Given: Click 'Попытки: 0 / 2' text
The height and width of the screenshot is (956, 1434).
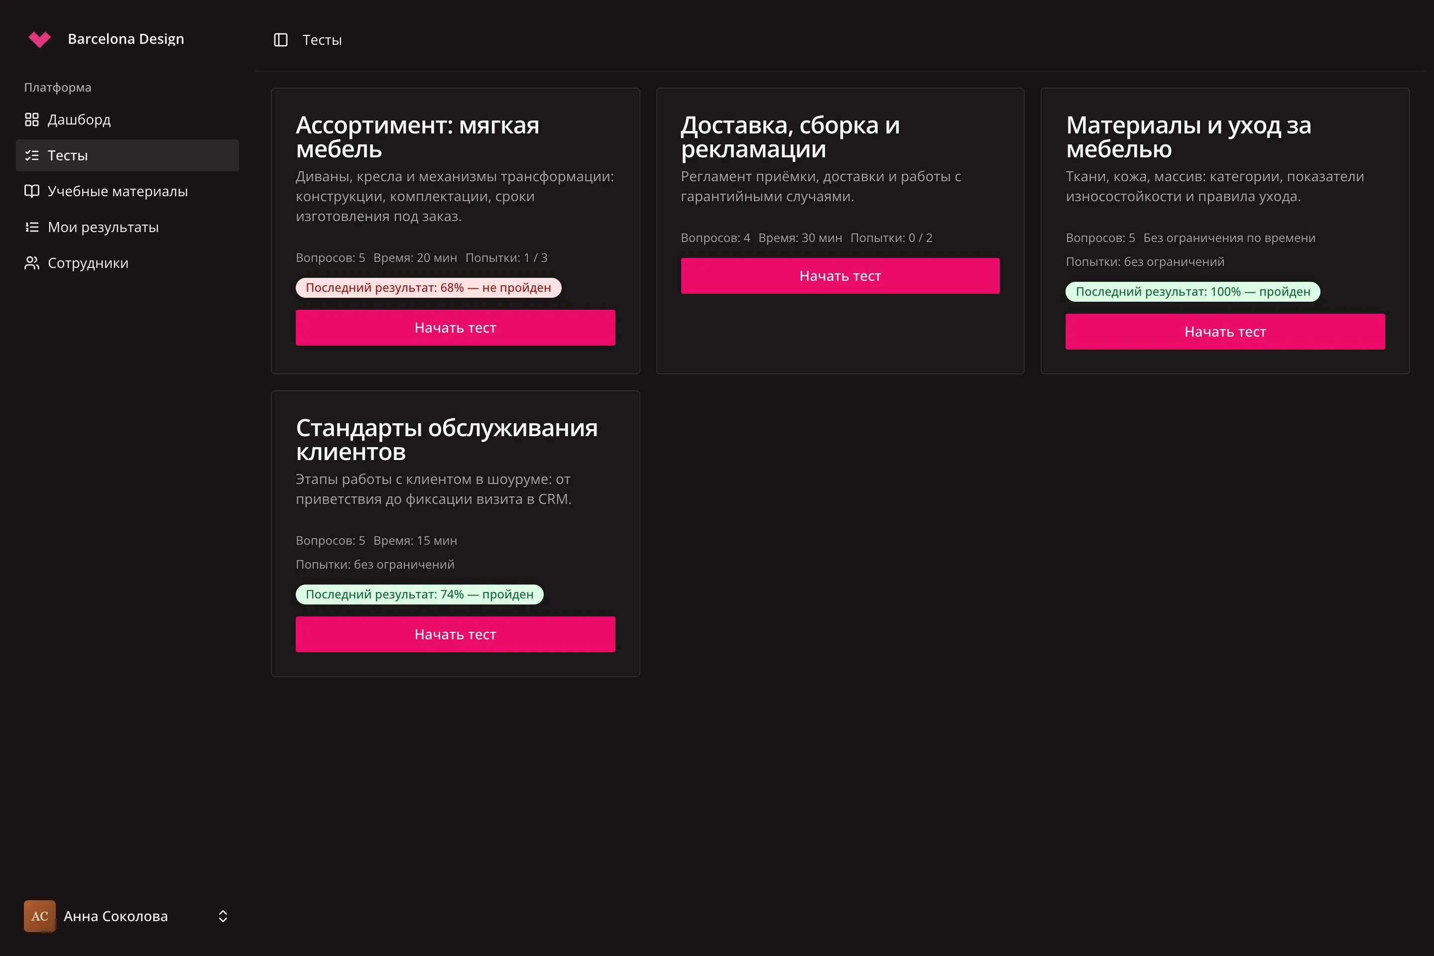Looking at the screenshot, I should pyautogui.click(x=891, y=238).
